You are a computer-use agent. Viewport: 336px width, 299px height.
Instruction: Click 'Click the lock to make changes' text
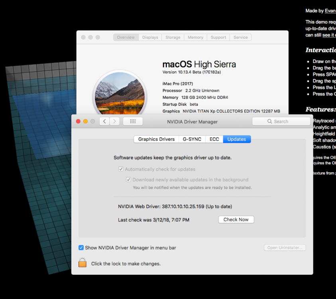(x=126, y=264)
